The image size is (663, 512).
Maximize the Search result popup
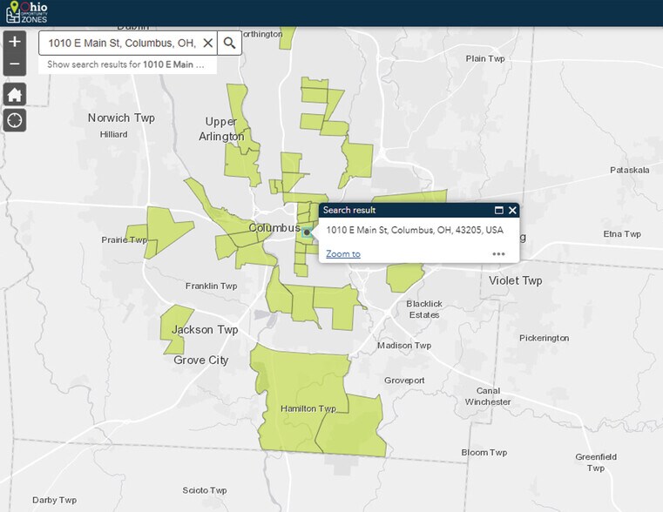pyautogui.click(x=499, y=211)
